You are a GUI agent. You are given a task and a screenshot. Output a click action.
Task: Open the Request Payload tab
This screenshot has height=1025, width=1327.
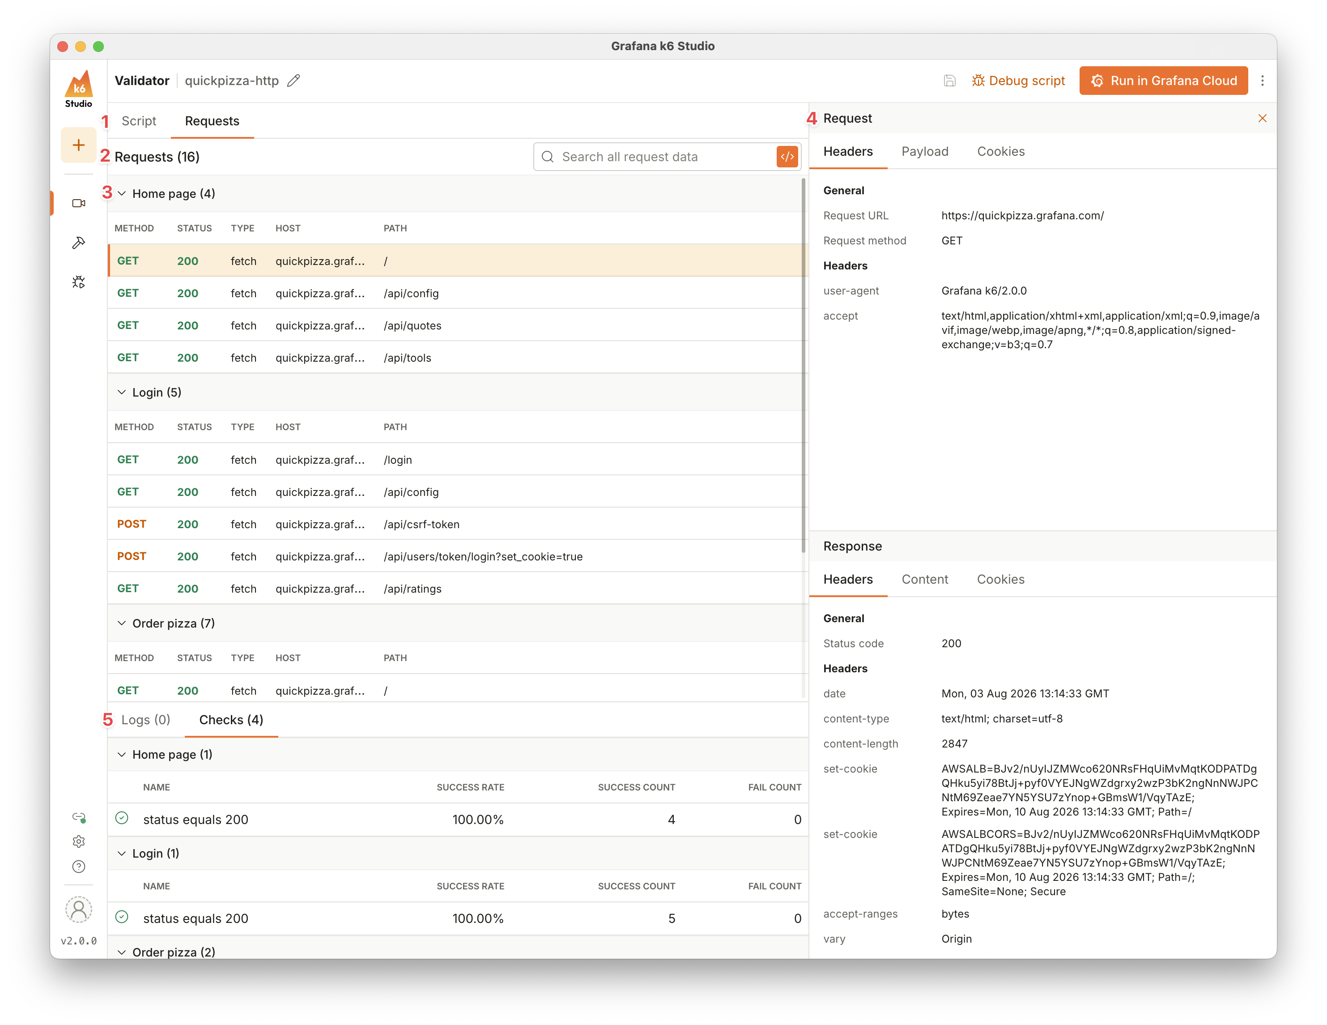click(925, 151)
